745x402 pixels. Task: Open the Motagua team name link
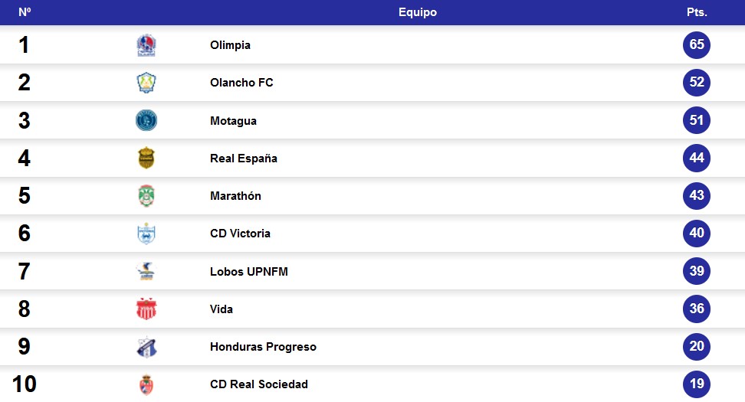233,121
